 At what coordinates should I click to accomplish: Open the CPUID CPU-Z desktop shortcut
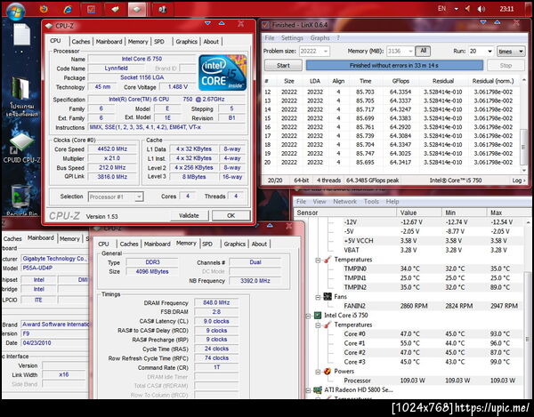tap(21, 148)
